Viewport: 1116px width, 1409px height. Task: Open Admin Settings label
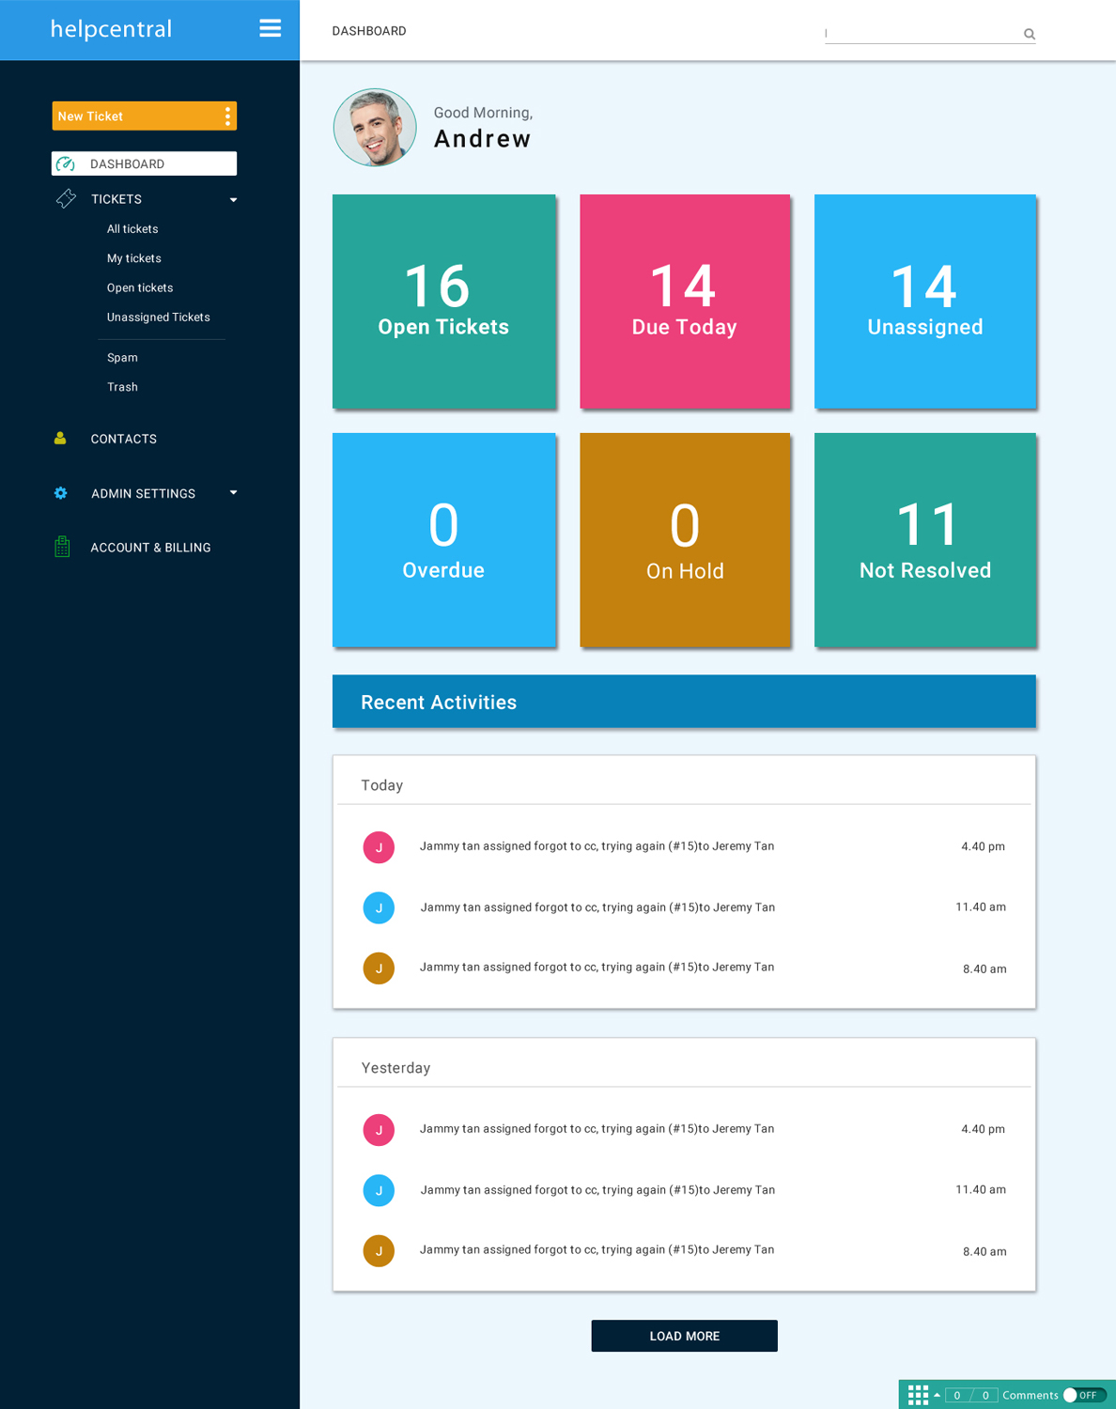[144, 493]
